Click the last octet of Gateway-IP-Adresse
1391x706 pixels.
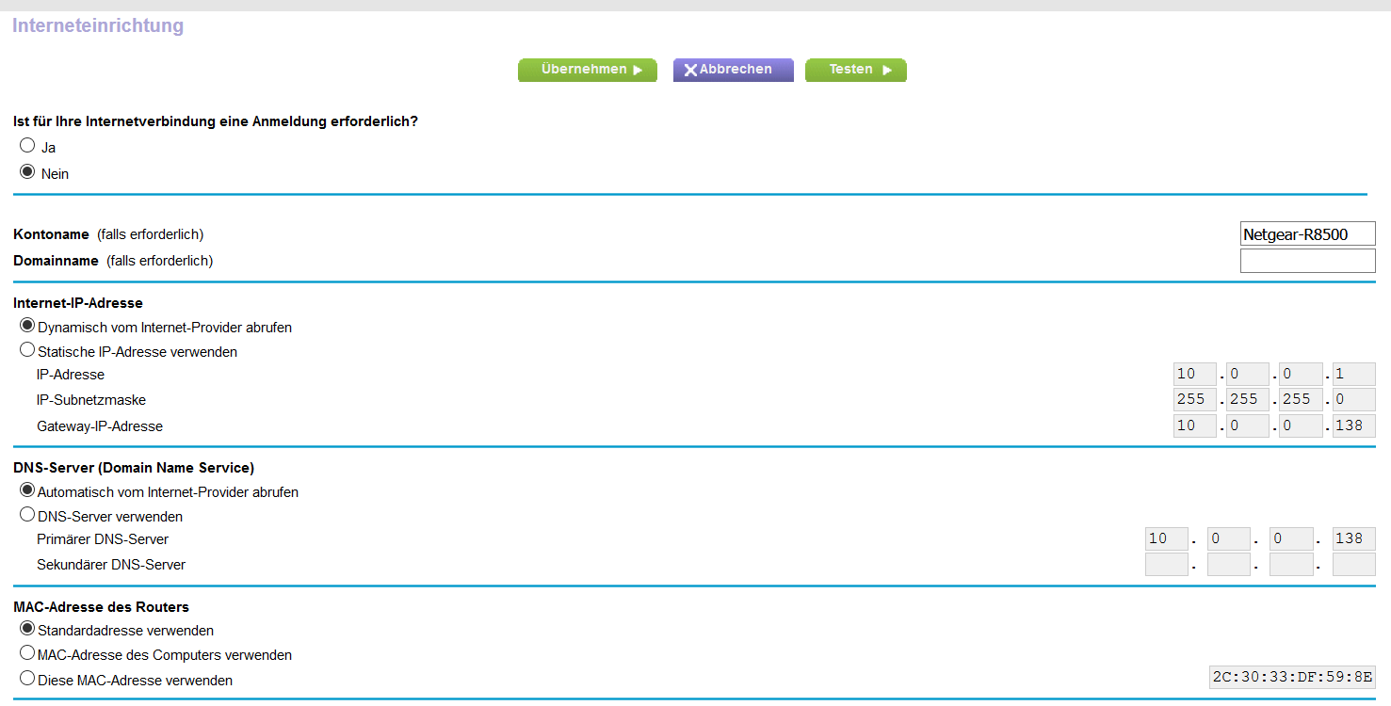1353,425
